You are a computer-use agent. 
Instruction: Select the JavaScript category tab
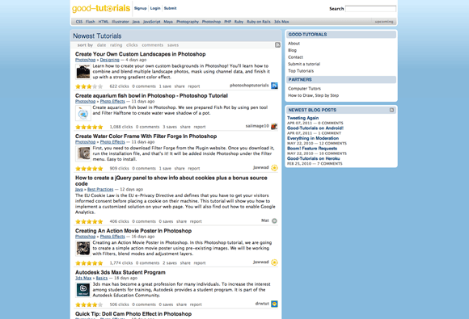pyautogui.click(x=152, y=22)
